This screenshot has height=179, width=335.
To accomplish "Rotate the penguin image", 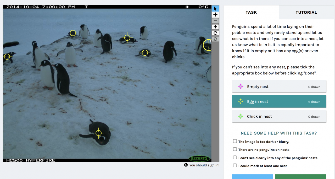I will tap(215, 33).
